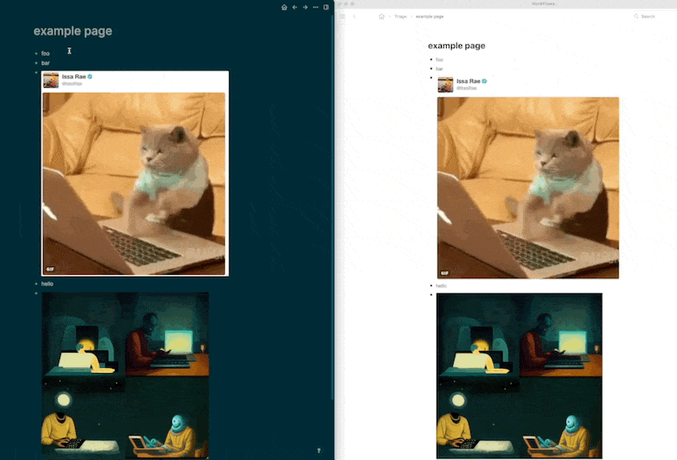The image size is (677, 460).
Task: Click the GIF badge on the dark pane cat image
Action: (x=50, y=269)
